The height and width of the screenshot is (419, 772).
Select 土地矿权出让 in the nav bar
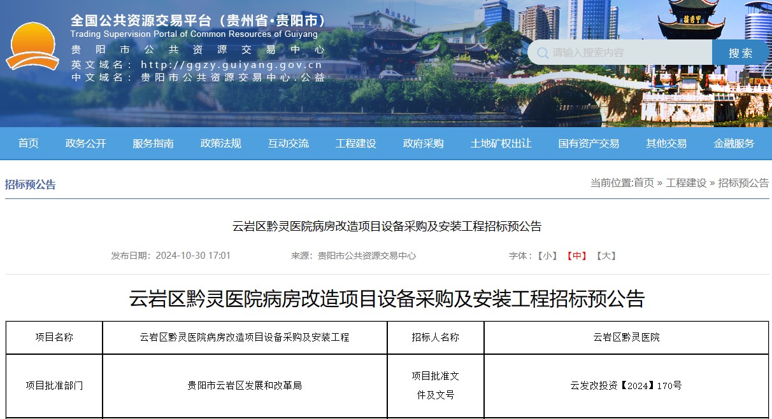[501, 144]
